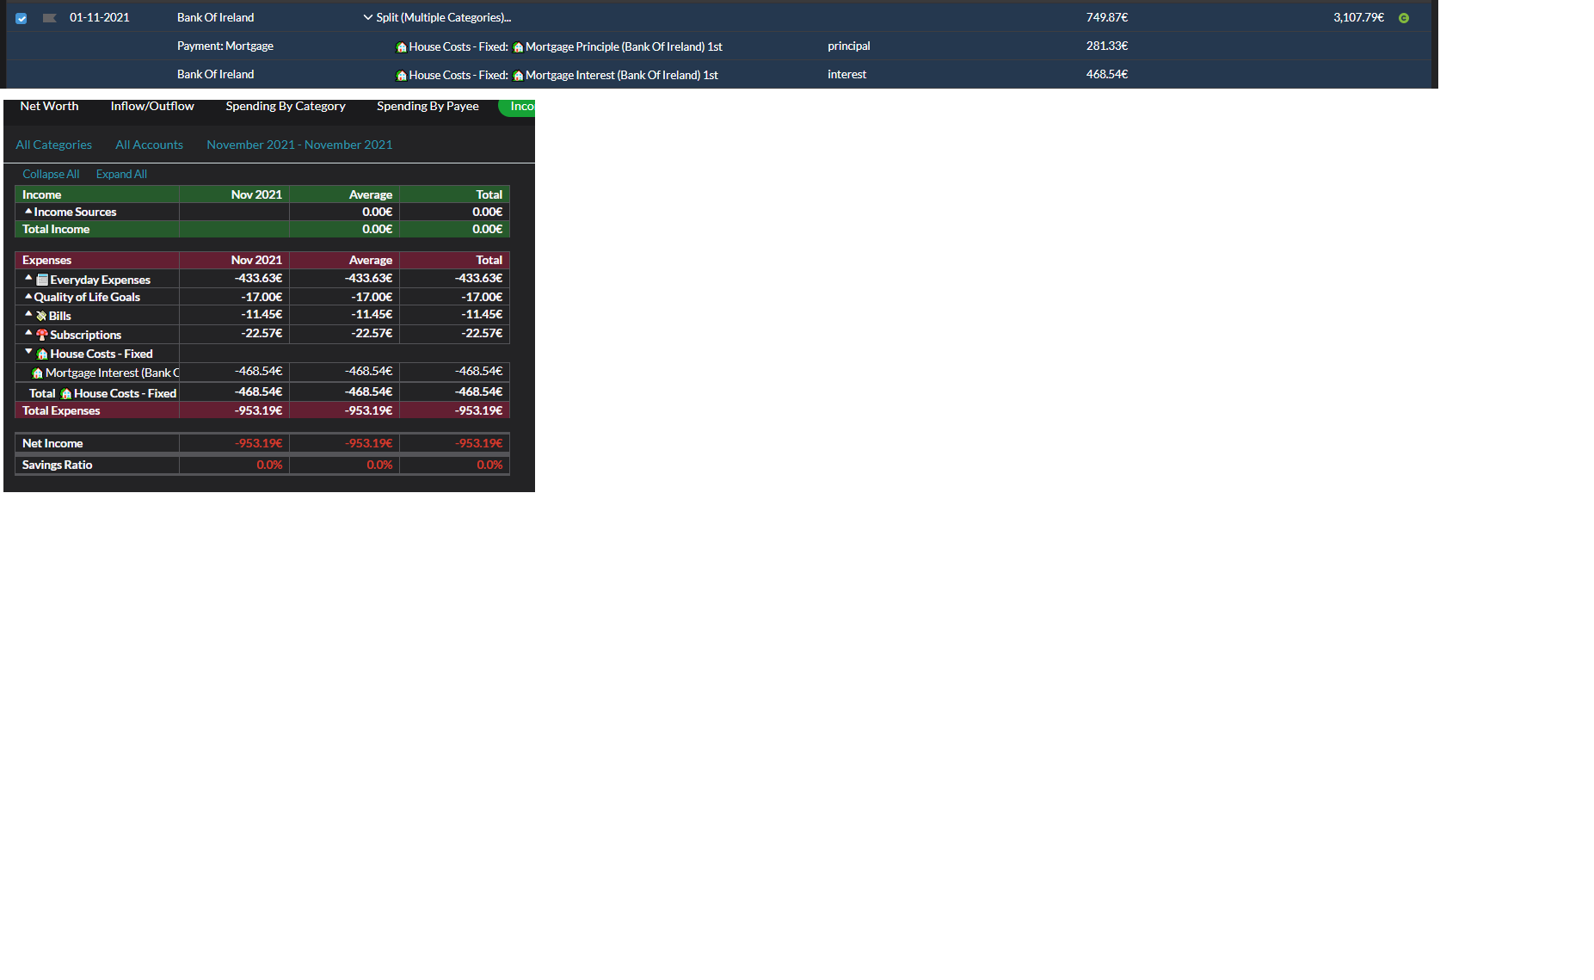This screenshot has height=980, width=1594.
Task: Click first House Costs icon in interest row
Action: click(401, 76)
